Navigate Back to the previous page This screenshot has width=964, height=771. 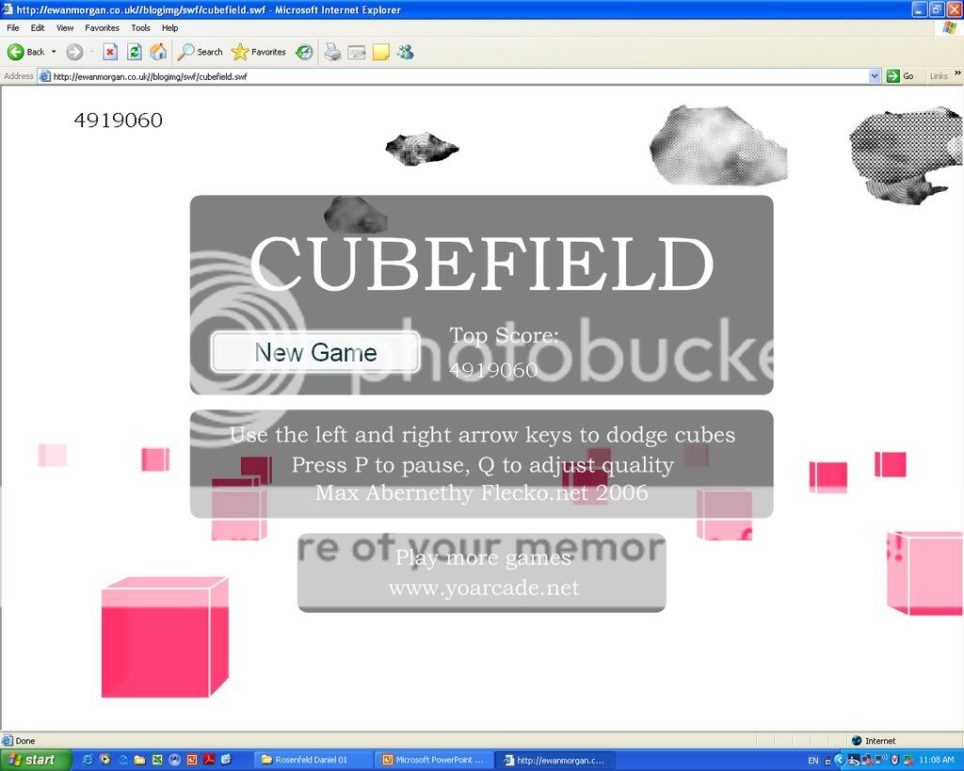point(19,52)
